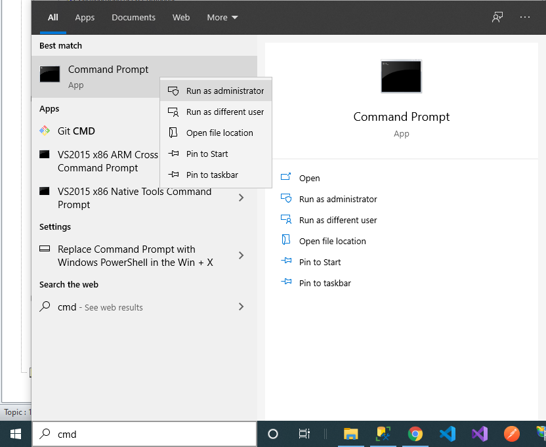This screenshot has height=447, width=546.
Task: Click Open file location in preview pane
Action: tap(332, 241)
